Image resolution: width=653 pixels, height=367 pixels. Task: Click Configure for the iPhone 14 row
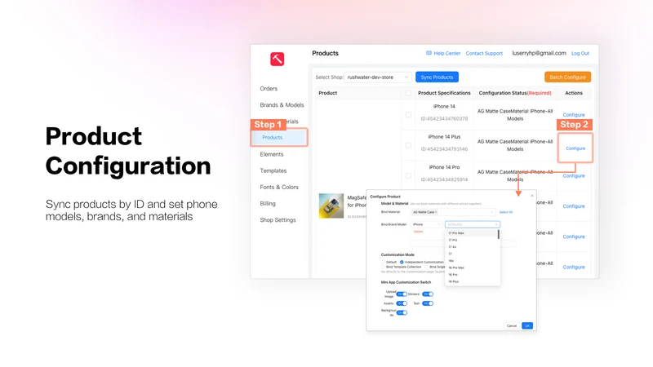[574, 115]
